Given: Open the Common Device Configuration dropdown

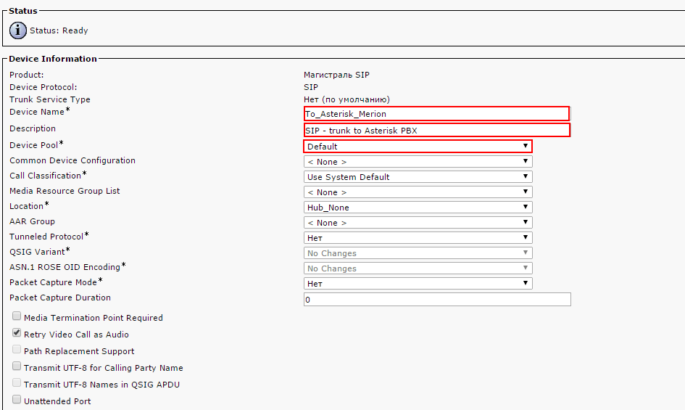Looking at the screenshot, I should click(x=418, y=162).
